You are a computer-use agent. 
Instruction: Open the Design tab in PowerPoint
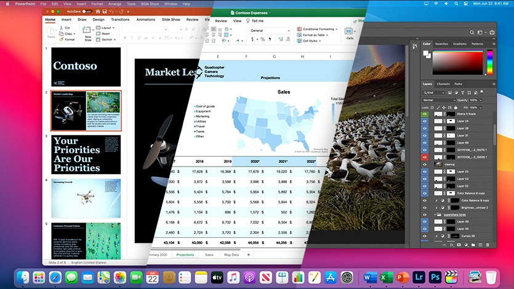(98, 20)
